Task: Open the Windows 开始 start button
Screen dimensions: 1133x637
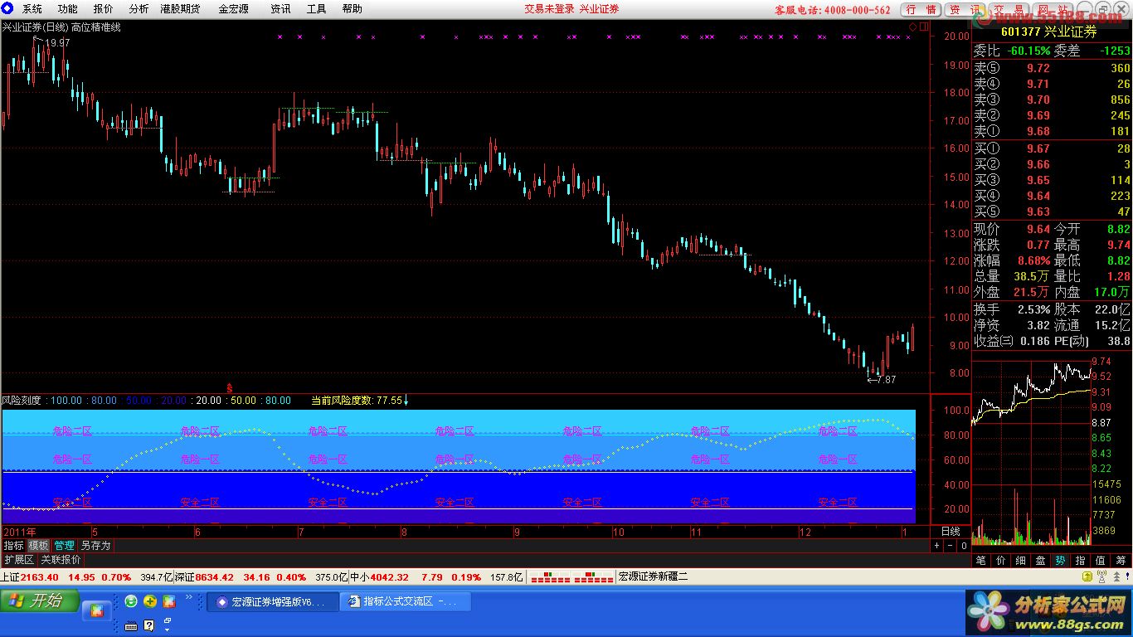Action: (40, 601)
